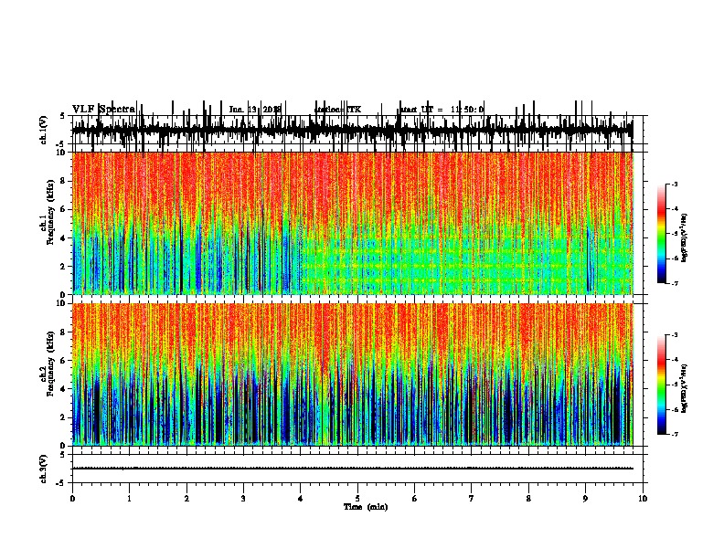The height and width of the screenshot is (559, 724).
Task: Click the ch.2 spectrogram color bar
Action: point(662,385)
